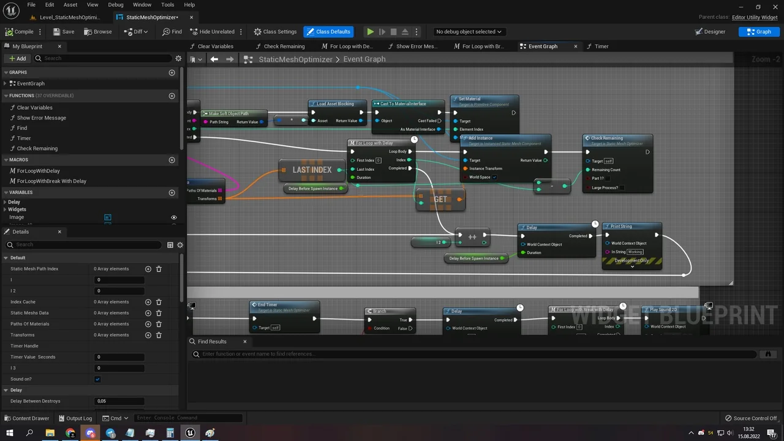The height and width of the screenshot is (441, 784).
Task: Open the Content Drawer
Action: tap(27, 418)
